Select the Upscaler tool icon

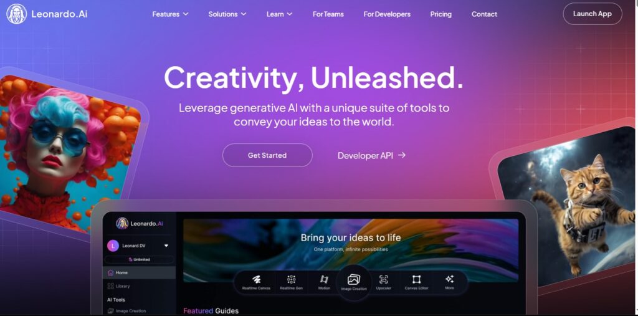pyautogui.click(x=383, y=279)
